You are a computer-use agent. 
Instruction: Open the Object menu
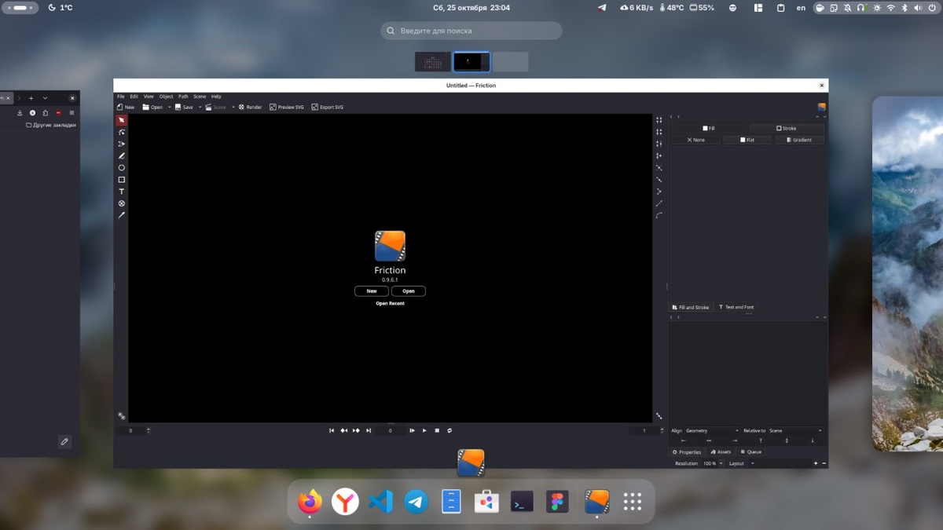167,97
